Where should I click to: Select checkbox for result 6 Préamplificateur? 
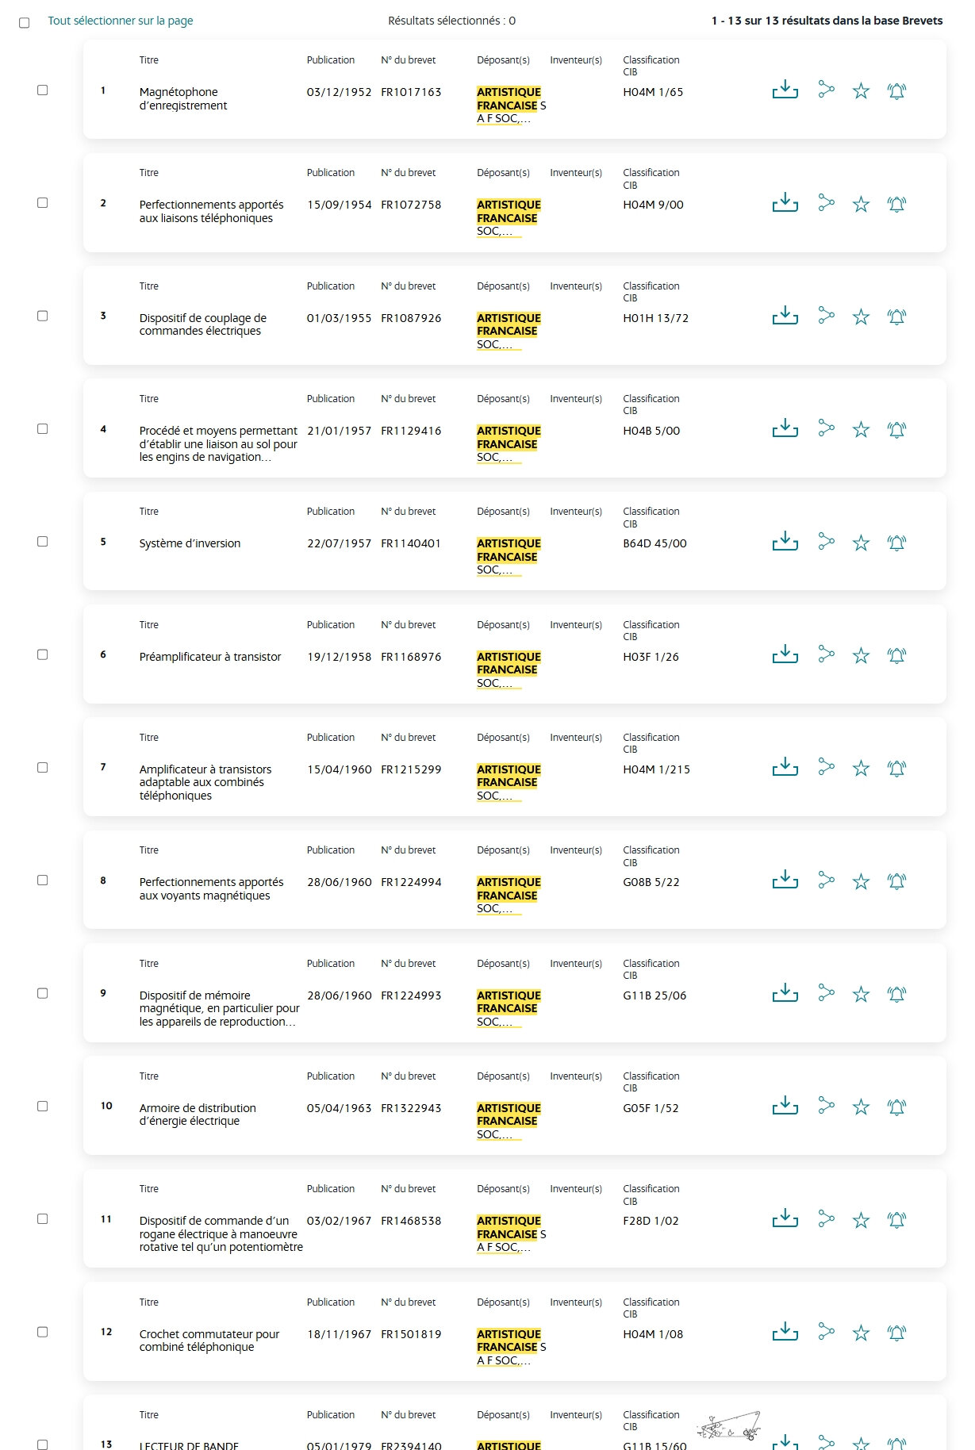(x=43, y=655)
